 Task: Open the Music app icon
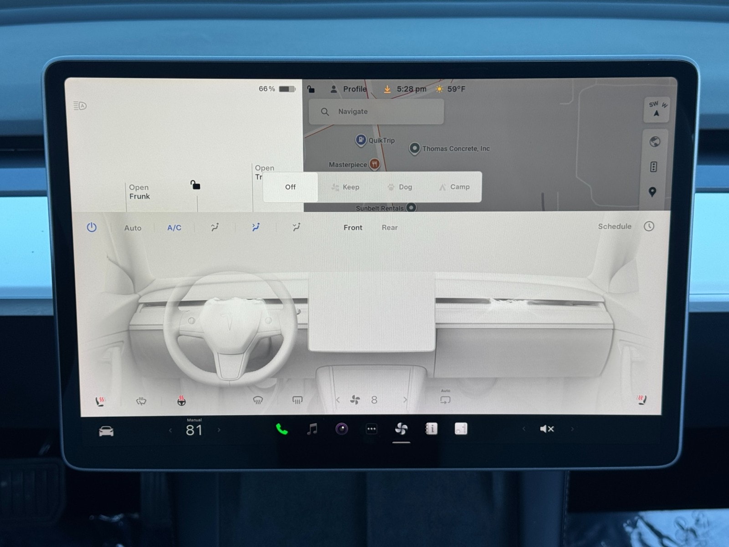[312, 429]
